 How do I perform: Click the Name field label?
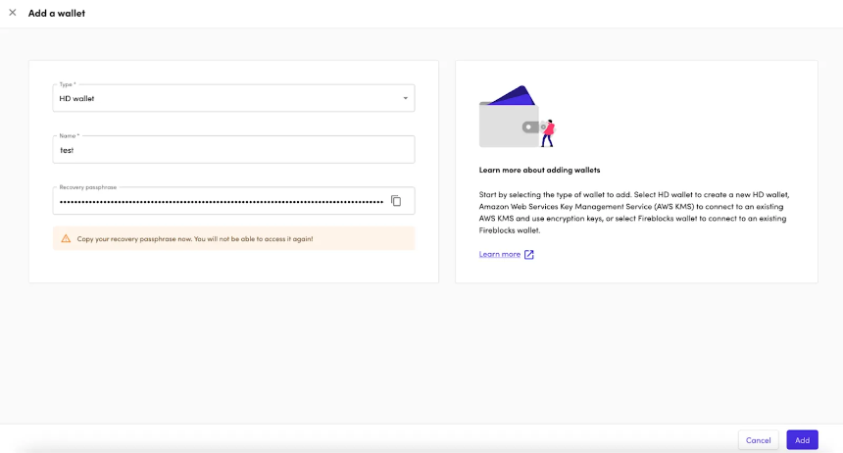click(69, 135)
